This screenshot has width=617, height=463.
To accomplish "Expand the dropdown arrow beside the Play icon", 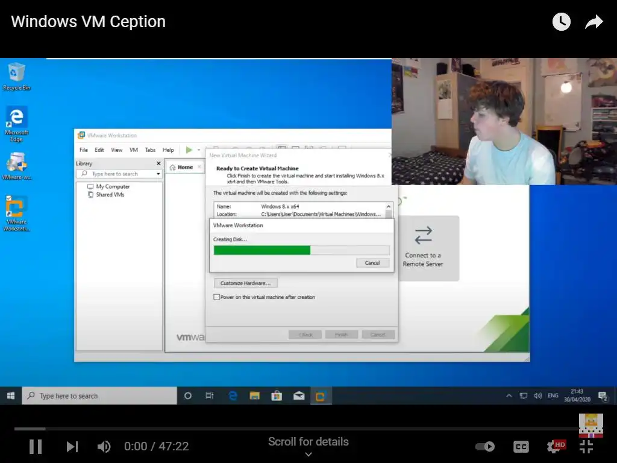I will pyautogui.click(x=199, y=150).
